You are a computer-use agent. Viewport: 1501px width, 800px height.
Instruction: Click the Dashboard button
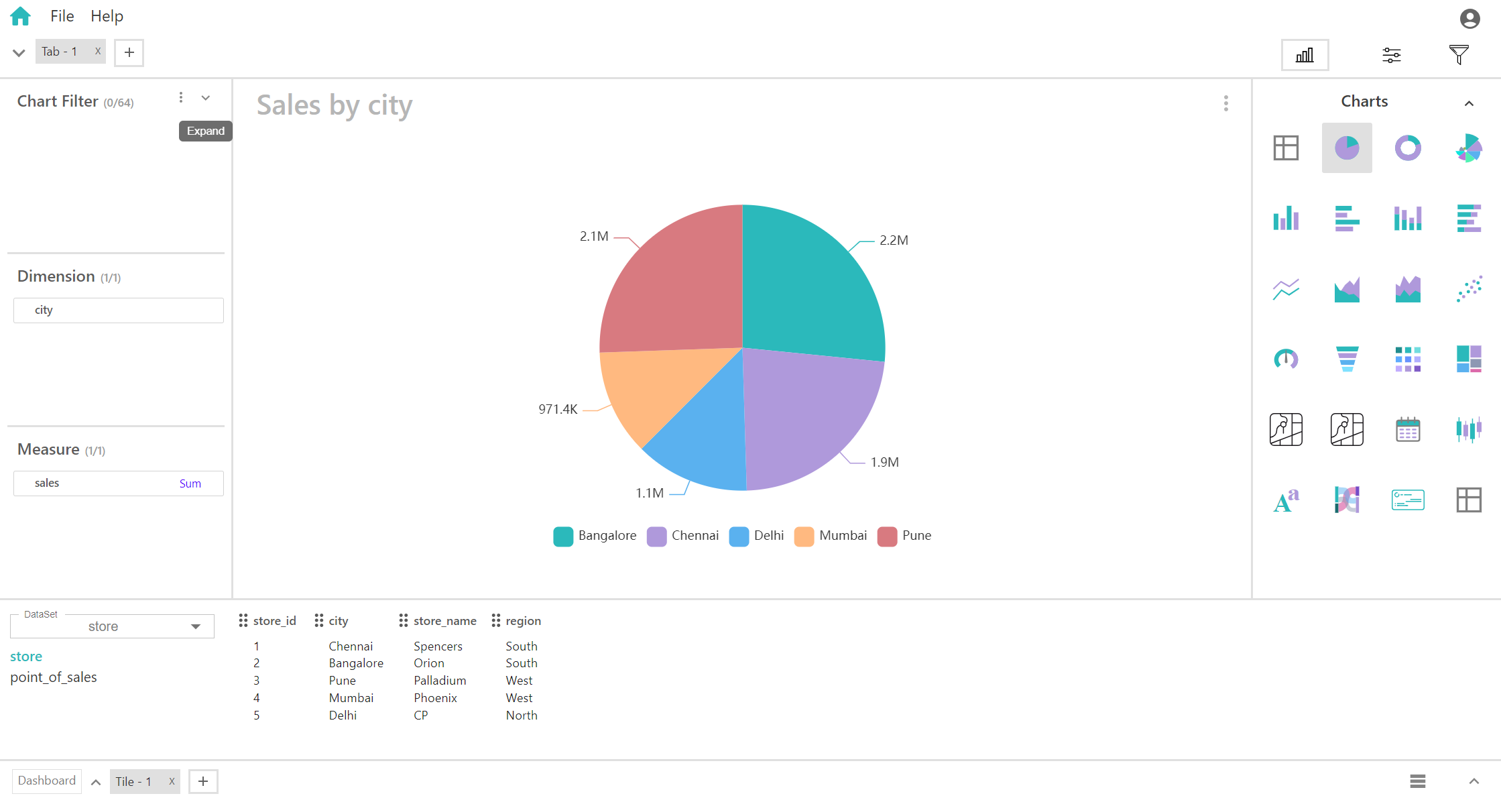[47, 781]
